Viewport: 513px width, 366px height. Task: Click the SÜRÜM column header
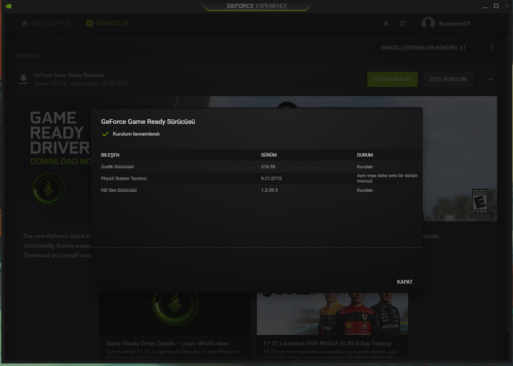(269, 155)
